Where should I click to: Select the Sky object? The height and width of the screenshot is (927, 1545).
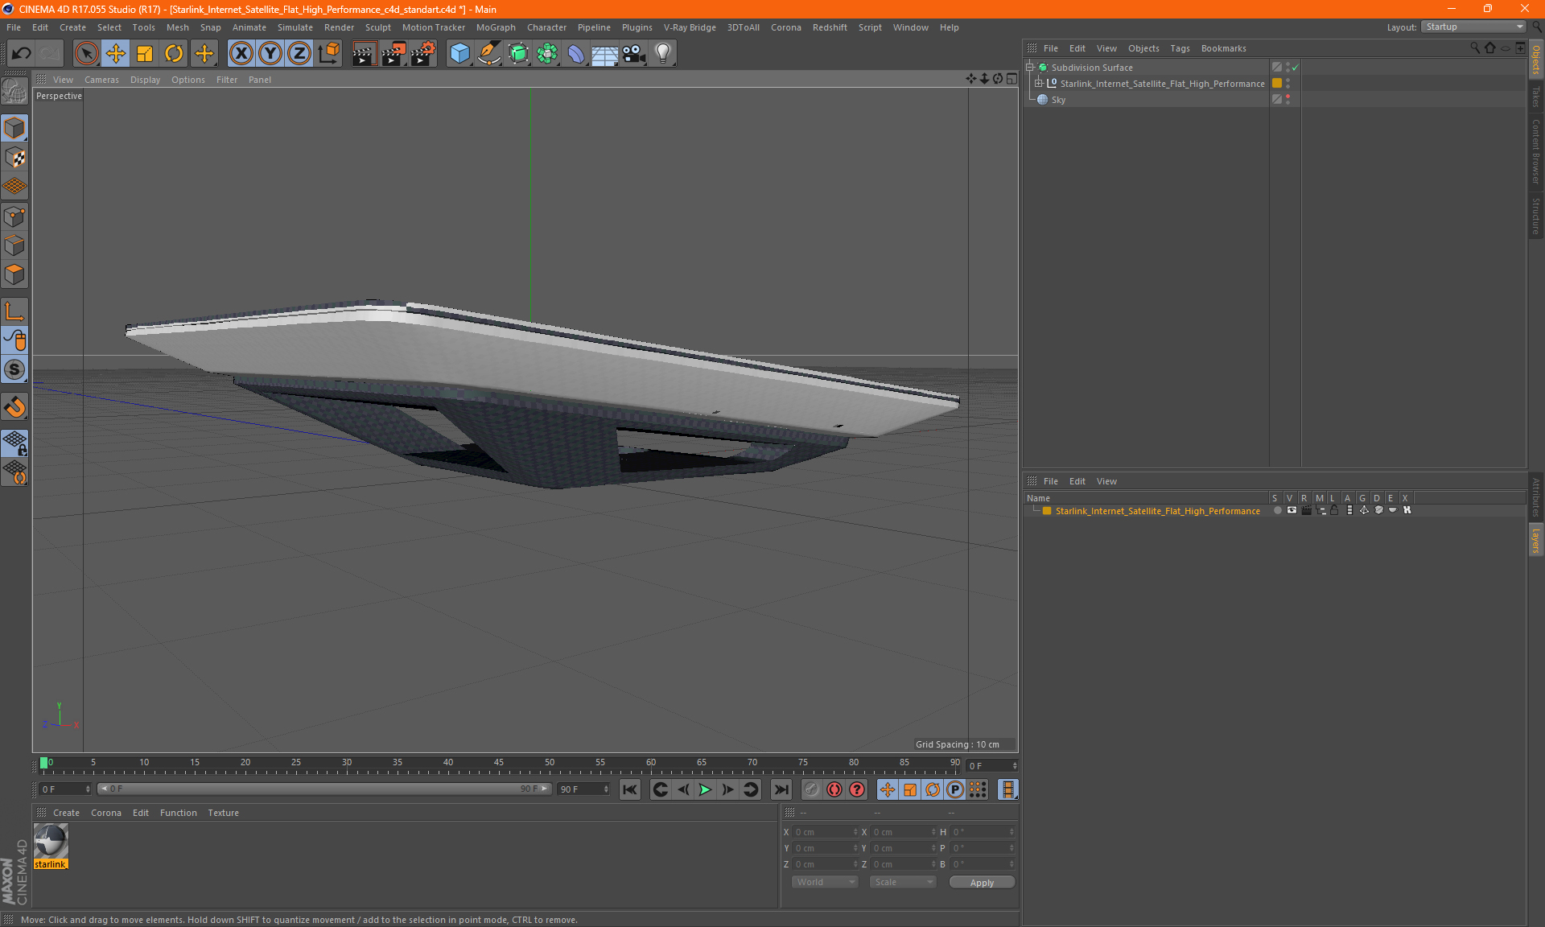pyautogui.click(x=1058, y=100)
